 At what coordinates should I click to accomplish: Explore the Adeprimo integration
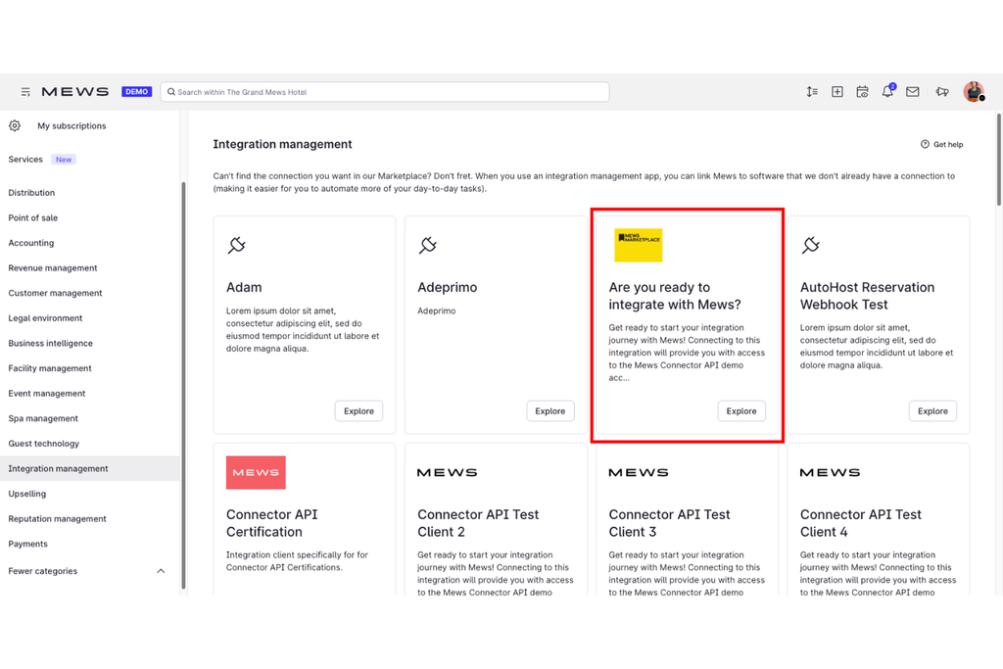pyautogui.click(x=550, y=411)
